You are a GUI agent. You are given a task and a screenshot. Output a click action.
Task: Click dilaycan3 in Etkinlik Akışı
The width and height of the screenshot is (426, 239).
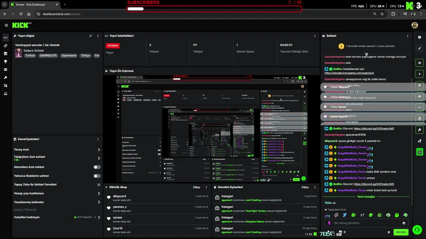[119, 196]
